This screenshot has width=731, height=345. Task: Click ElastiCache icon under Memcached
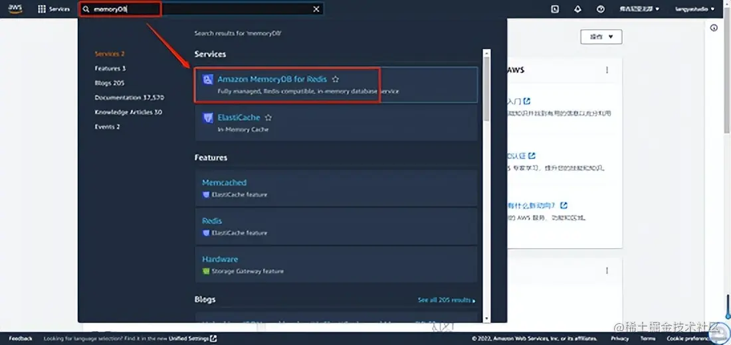[206, 194]
